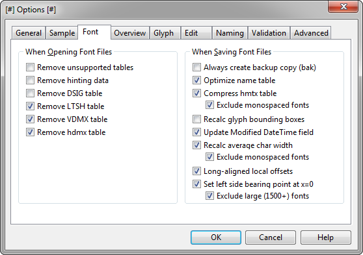Open Help for Options dialog
The height and width of the screenshot is (255, 363).
click(325, 237)
